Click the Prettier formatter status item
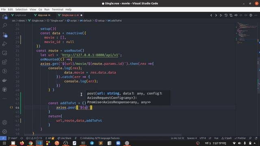The height and width of the screenshot is (146, 260). (240, 138)
